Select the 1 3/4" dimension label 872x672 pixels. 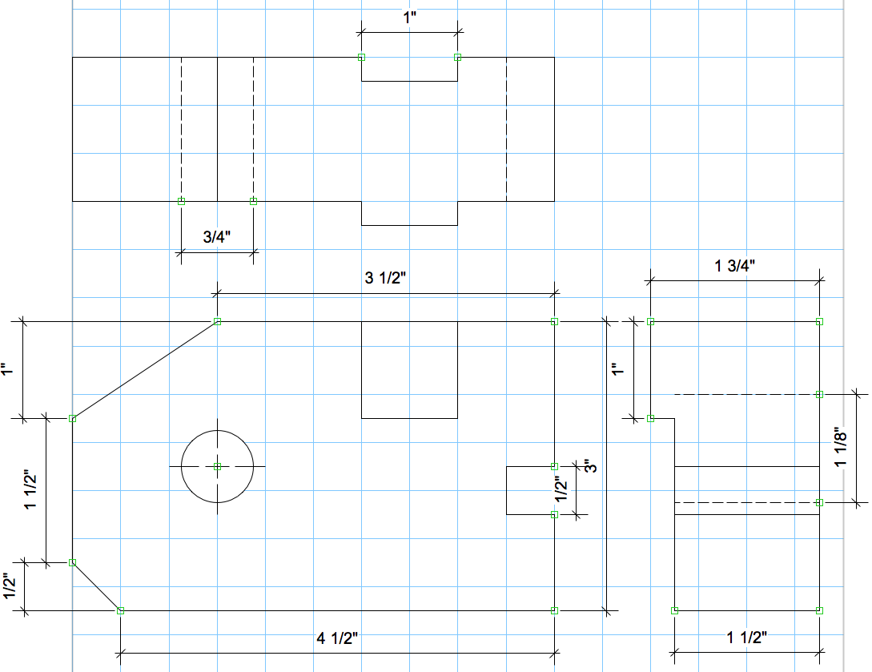735,266
